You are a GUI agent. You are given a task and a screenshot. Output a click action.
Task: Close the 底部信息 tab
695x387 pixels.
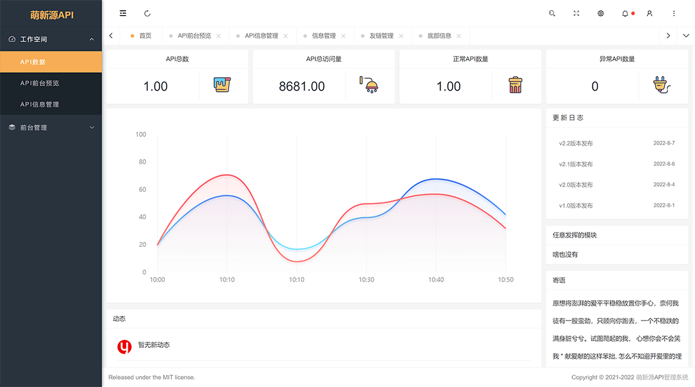click(x=459, y=36)
